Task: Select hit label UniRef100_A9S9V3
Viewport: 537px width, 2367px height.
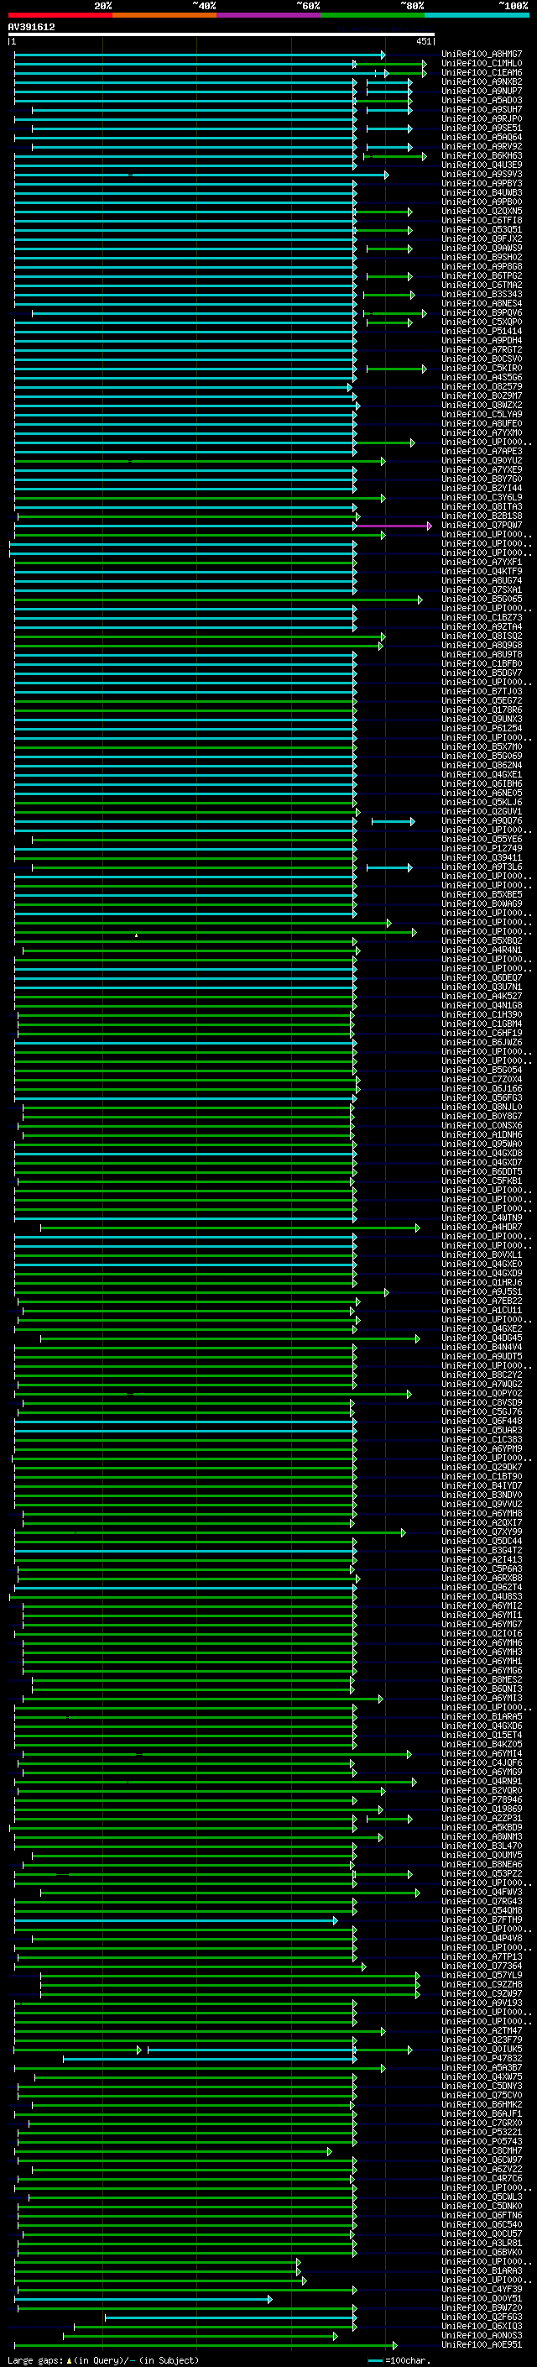Action: (x=482, y=175)
